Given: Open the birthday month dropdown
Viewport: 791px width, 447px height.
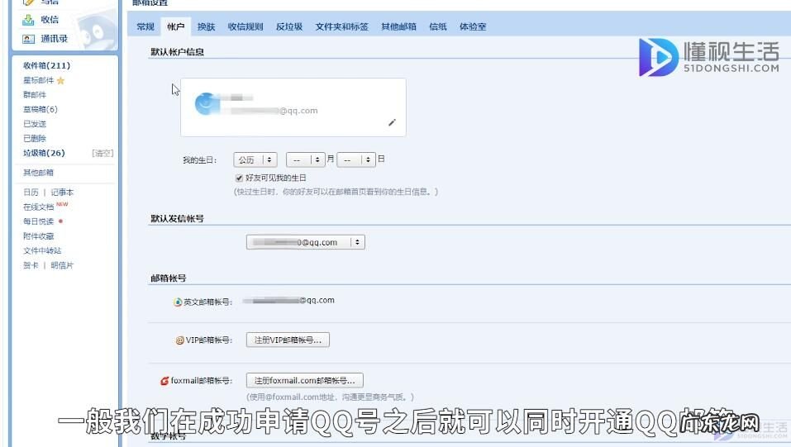Looking at the screenshot, I should coord(305,160).
